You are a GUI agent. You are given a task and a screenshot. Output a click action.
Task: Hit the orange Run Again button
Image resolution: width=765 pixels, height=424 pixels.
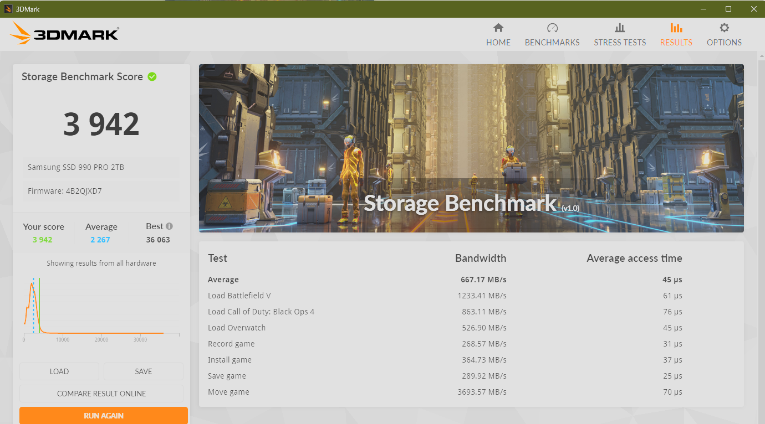click(x=104, y=415)
